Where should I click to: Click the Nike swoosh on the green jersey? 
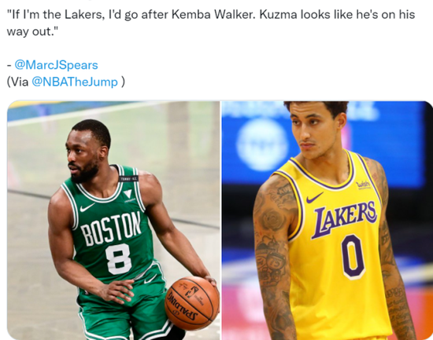(x=87, y=207)
